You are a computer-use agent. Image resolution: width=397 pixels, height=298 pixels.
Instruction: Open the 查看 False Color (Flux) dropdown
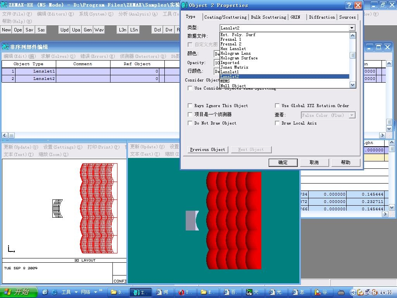pyautogui.click(x=352, y=115)
